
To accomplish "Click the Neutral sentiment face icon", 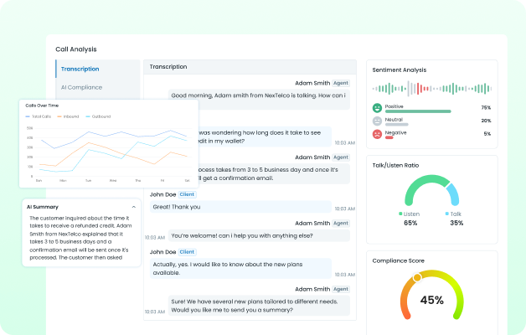I will 378,121.
